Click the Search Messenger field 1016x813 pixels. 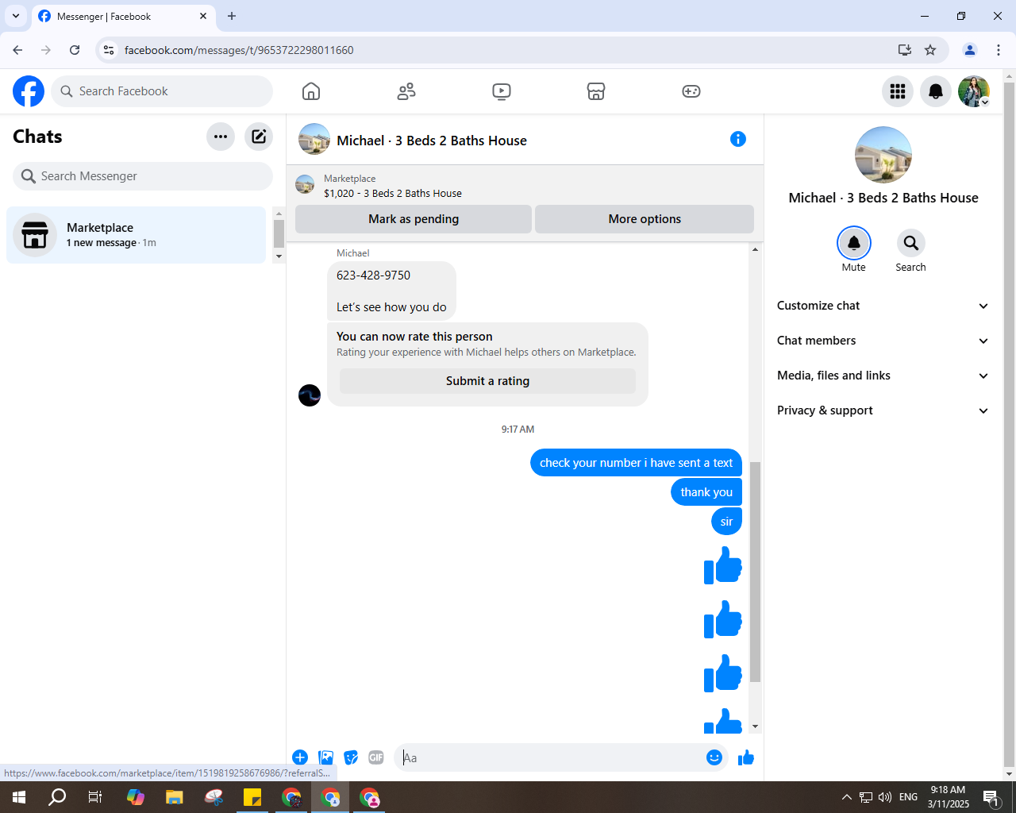[x=143, y=176]
